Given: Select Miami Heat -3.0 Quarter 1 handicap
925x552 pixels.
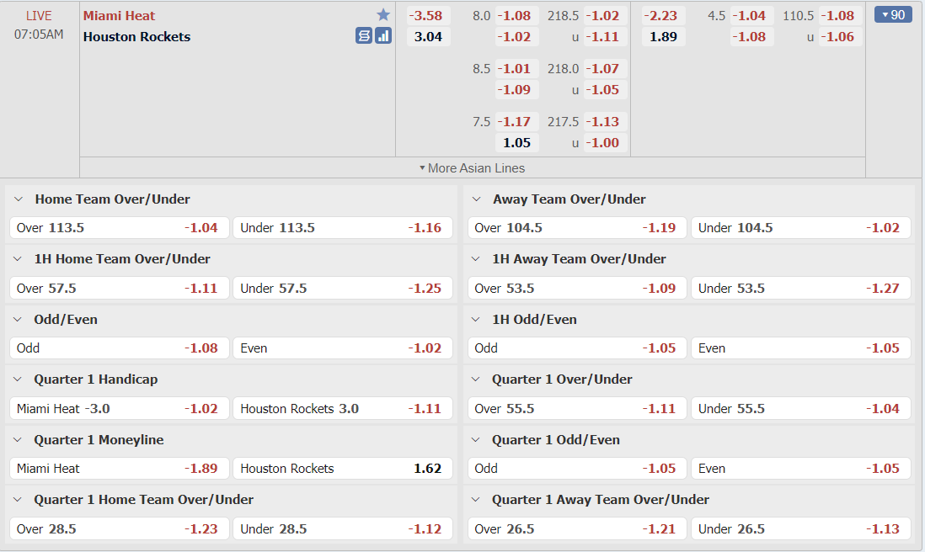Looking at the screenshot, I should coord(119,408).
